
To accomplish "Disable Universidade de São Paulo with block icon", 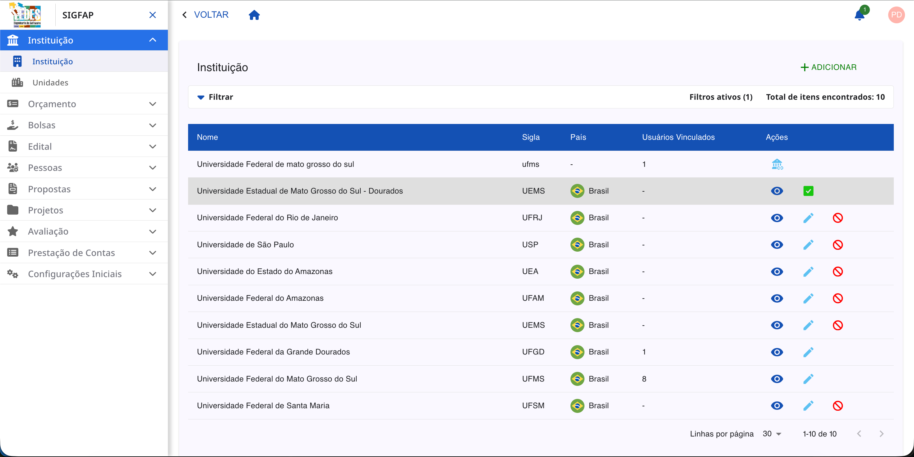I will pos(837,244).
